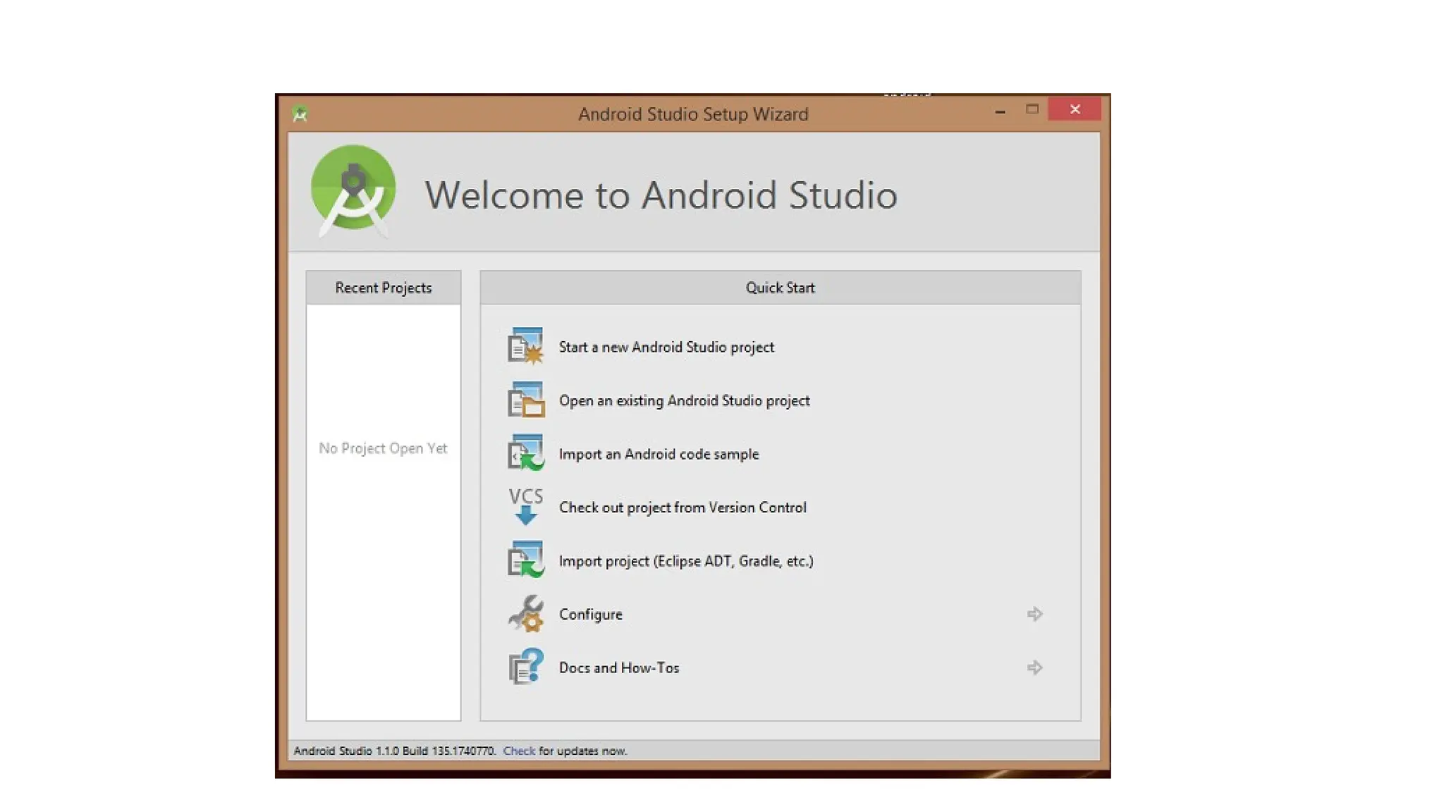Select Import an Android code sample
The height and width of the screenshot is (812, 1444).
659,454
